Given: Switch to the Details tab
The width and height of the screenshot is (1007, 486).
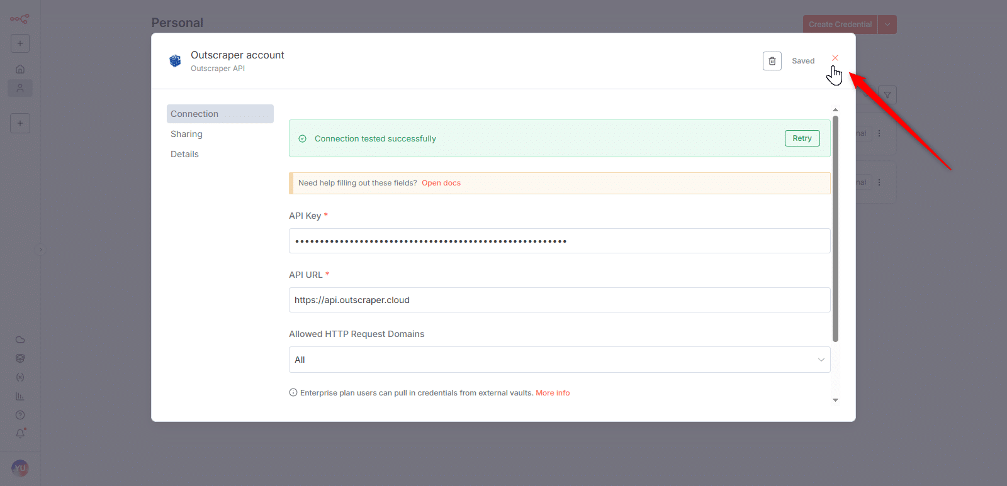Looking at the screenshot, I should click(x=184, y=154).
